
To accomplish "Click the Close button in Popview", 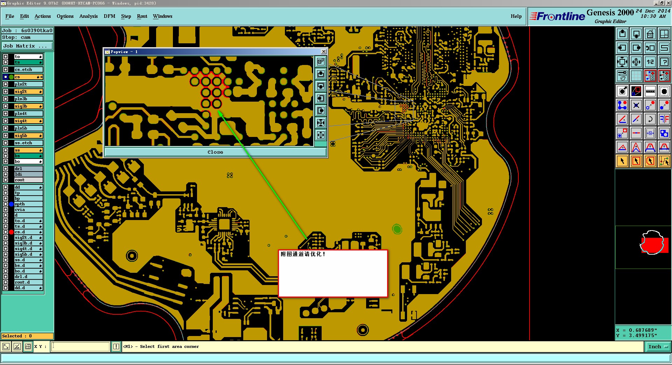I will (x=215, y=152).
